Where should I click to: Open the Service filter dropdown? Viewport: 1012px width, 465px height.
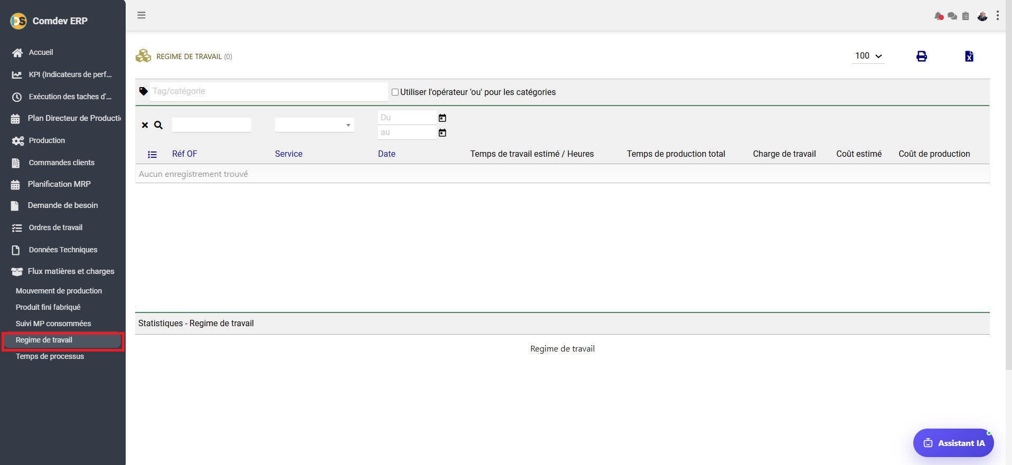(x=315, y=125)
